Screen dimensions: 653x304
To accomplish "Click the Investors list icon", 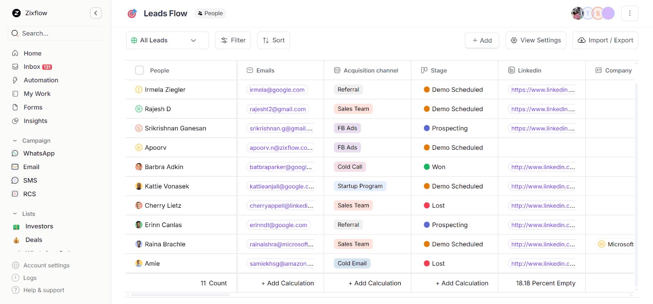I will pyautogui.click(x=16, y=227).
